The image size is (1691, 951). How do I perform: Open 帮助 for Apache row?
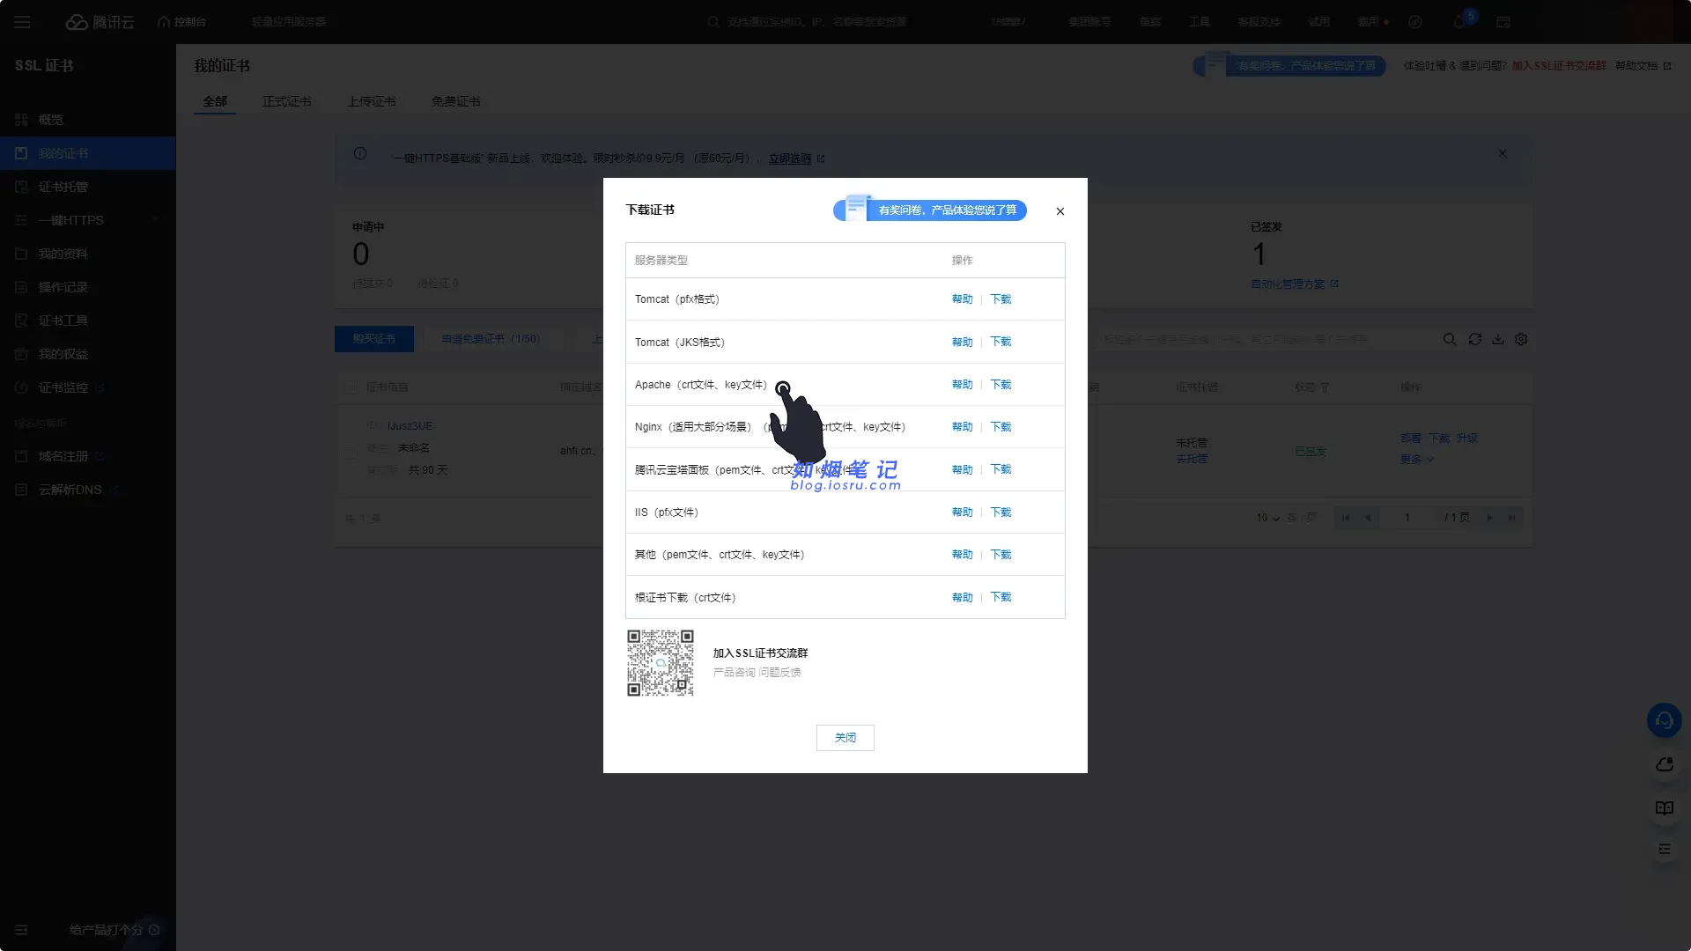962,385
